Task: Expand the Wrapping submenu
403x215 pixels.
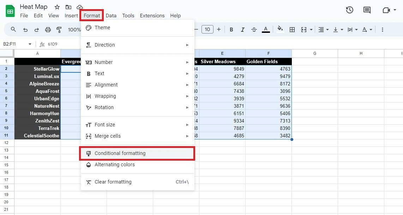Action: [138, 96]
